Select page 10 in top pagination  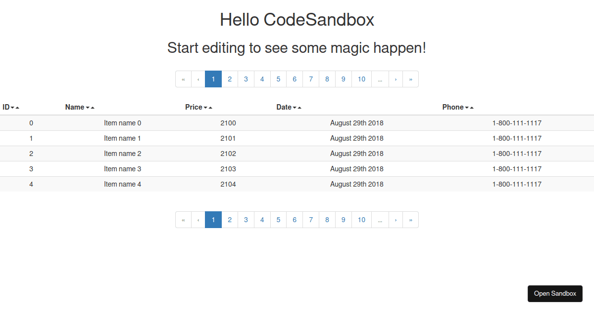pos(361,79)
